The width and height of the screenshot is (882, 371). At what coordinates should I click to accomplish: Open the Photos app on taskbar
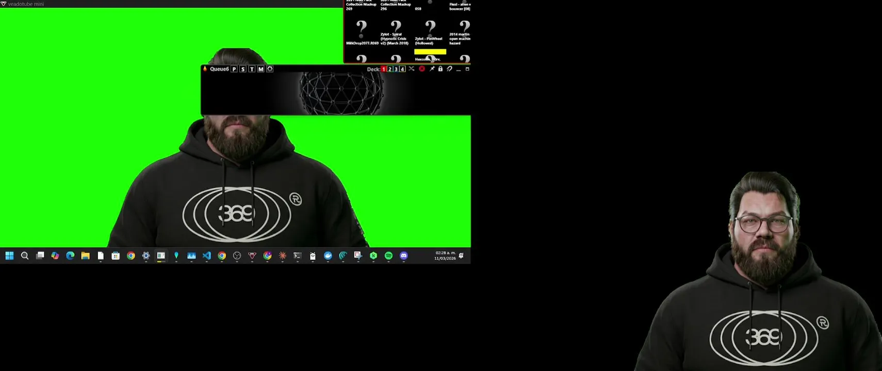191,256
